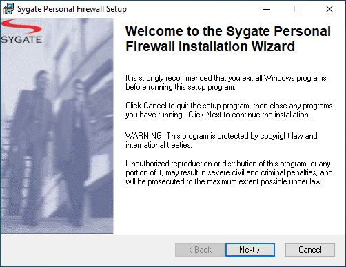
Task: Click the Welcome wizard heading text
Action: click(x=228, y=39)
